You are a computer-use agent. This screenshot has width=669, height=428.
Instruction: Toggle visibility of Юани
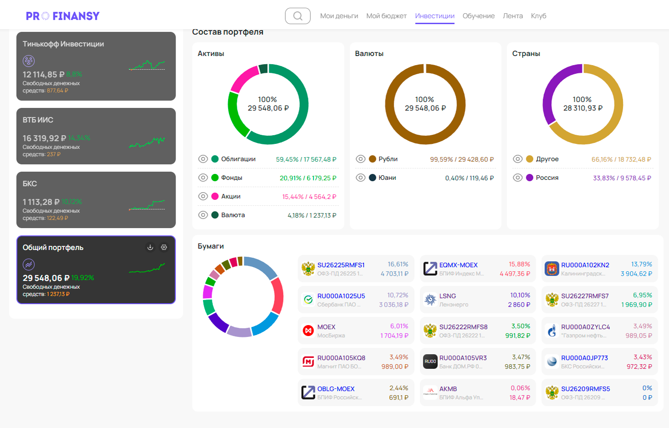coord(360,178)
